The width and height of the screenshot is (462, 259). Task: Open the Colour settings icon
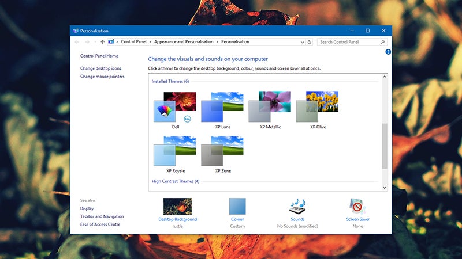pos(237,206)
